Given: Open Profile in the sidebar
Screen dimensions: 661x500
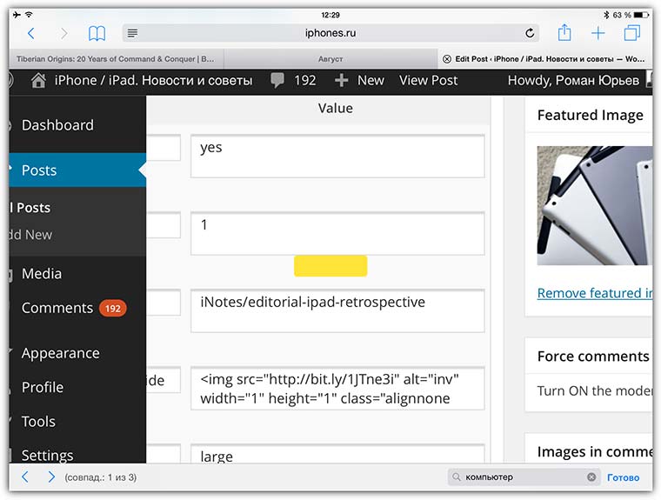Looking at the screenshot, I should [43, 388].
